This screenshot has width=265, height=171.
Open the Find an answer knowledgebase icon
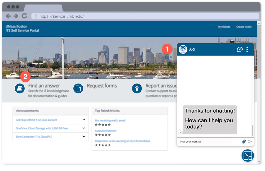[x=20, y=89]
